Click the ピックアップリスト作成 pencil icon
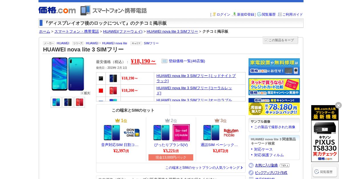 251,173
